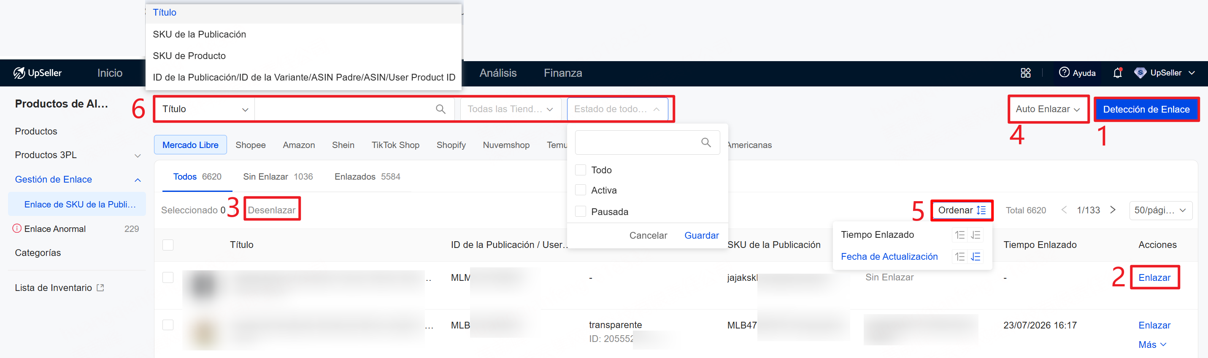Choose the ID de la Publicación / ASIN option
This screenshot has width=1208, height=358.
coord(304,77)
